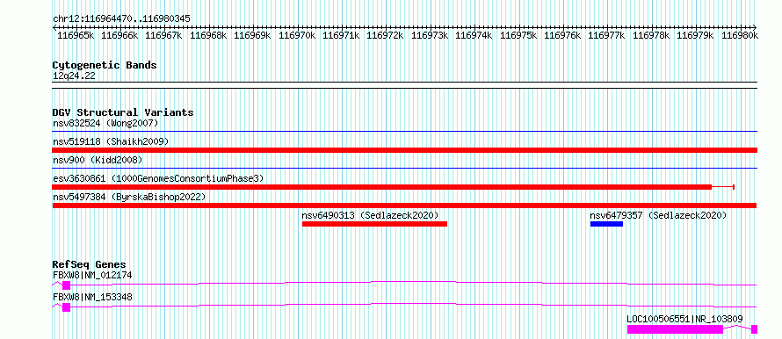Select the Cytogenetic Bands track title
This screenshot has width=782, height=339.
(105, 65)
